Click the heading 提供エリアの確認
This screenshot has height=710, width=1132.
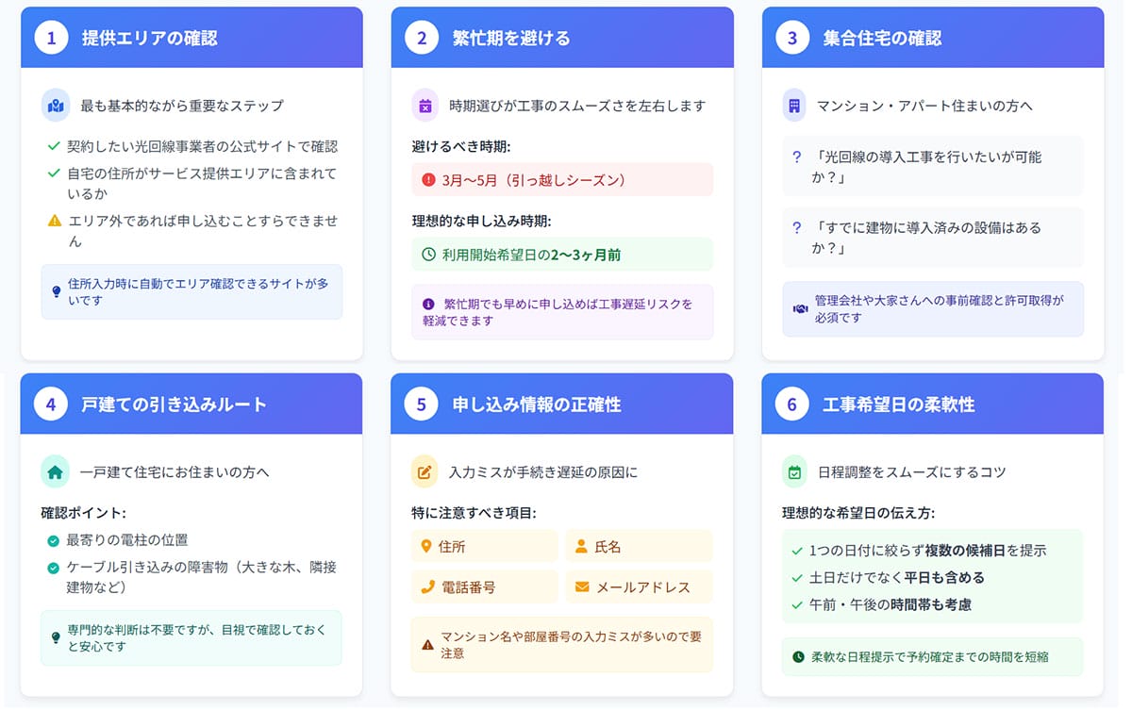tap(150, 39)
